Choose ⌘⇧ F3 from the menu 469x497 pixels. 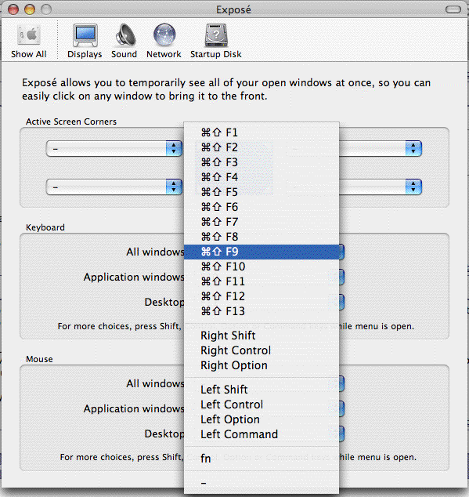click(x=262, y=162)
